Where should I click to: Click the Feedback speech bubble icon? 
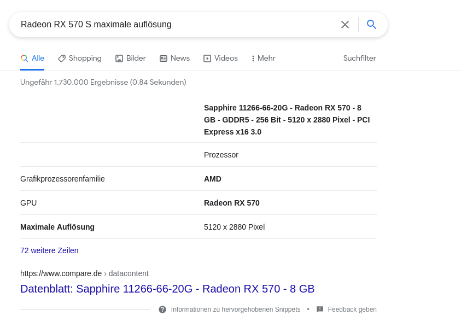click(320, 309)
